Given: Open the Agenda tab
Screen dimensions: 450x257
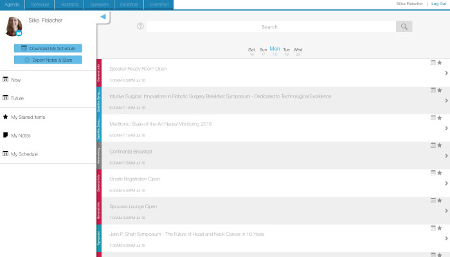Looking at the screenshot, I should point(12,4).
